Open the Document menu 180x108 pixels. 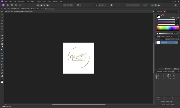pyautogui.click(x=21, y=2)
